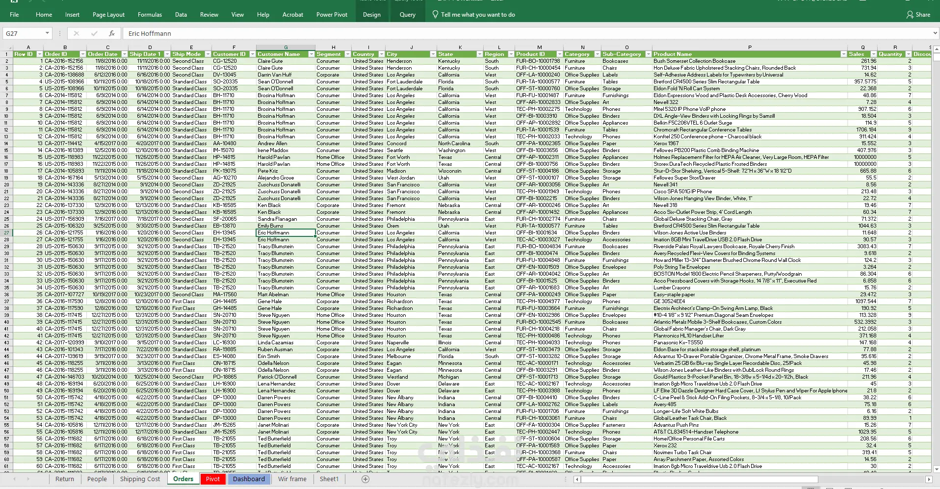
Task: Open City filter dropdown
Action: click(x=433, y=54)
